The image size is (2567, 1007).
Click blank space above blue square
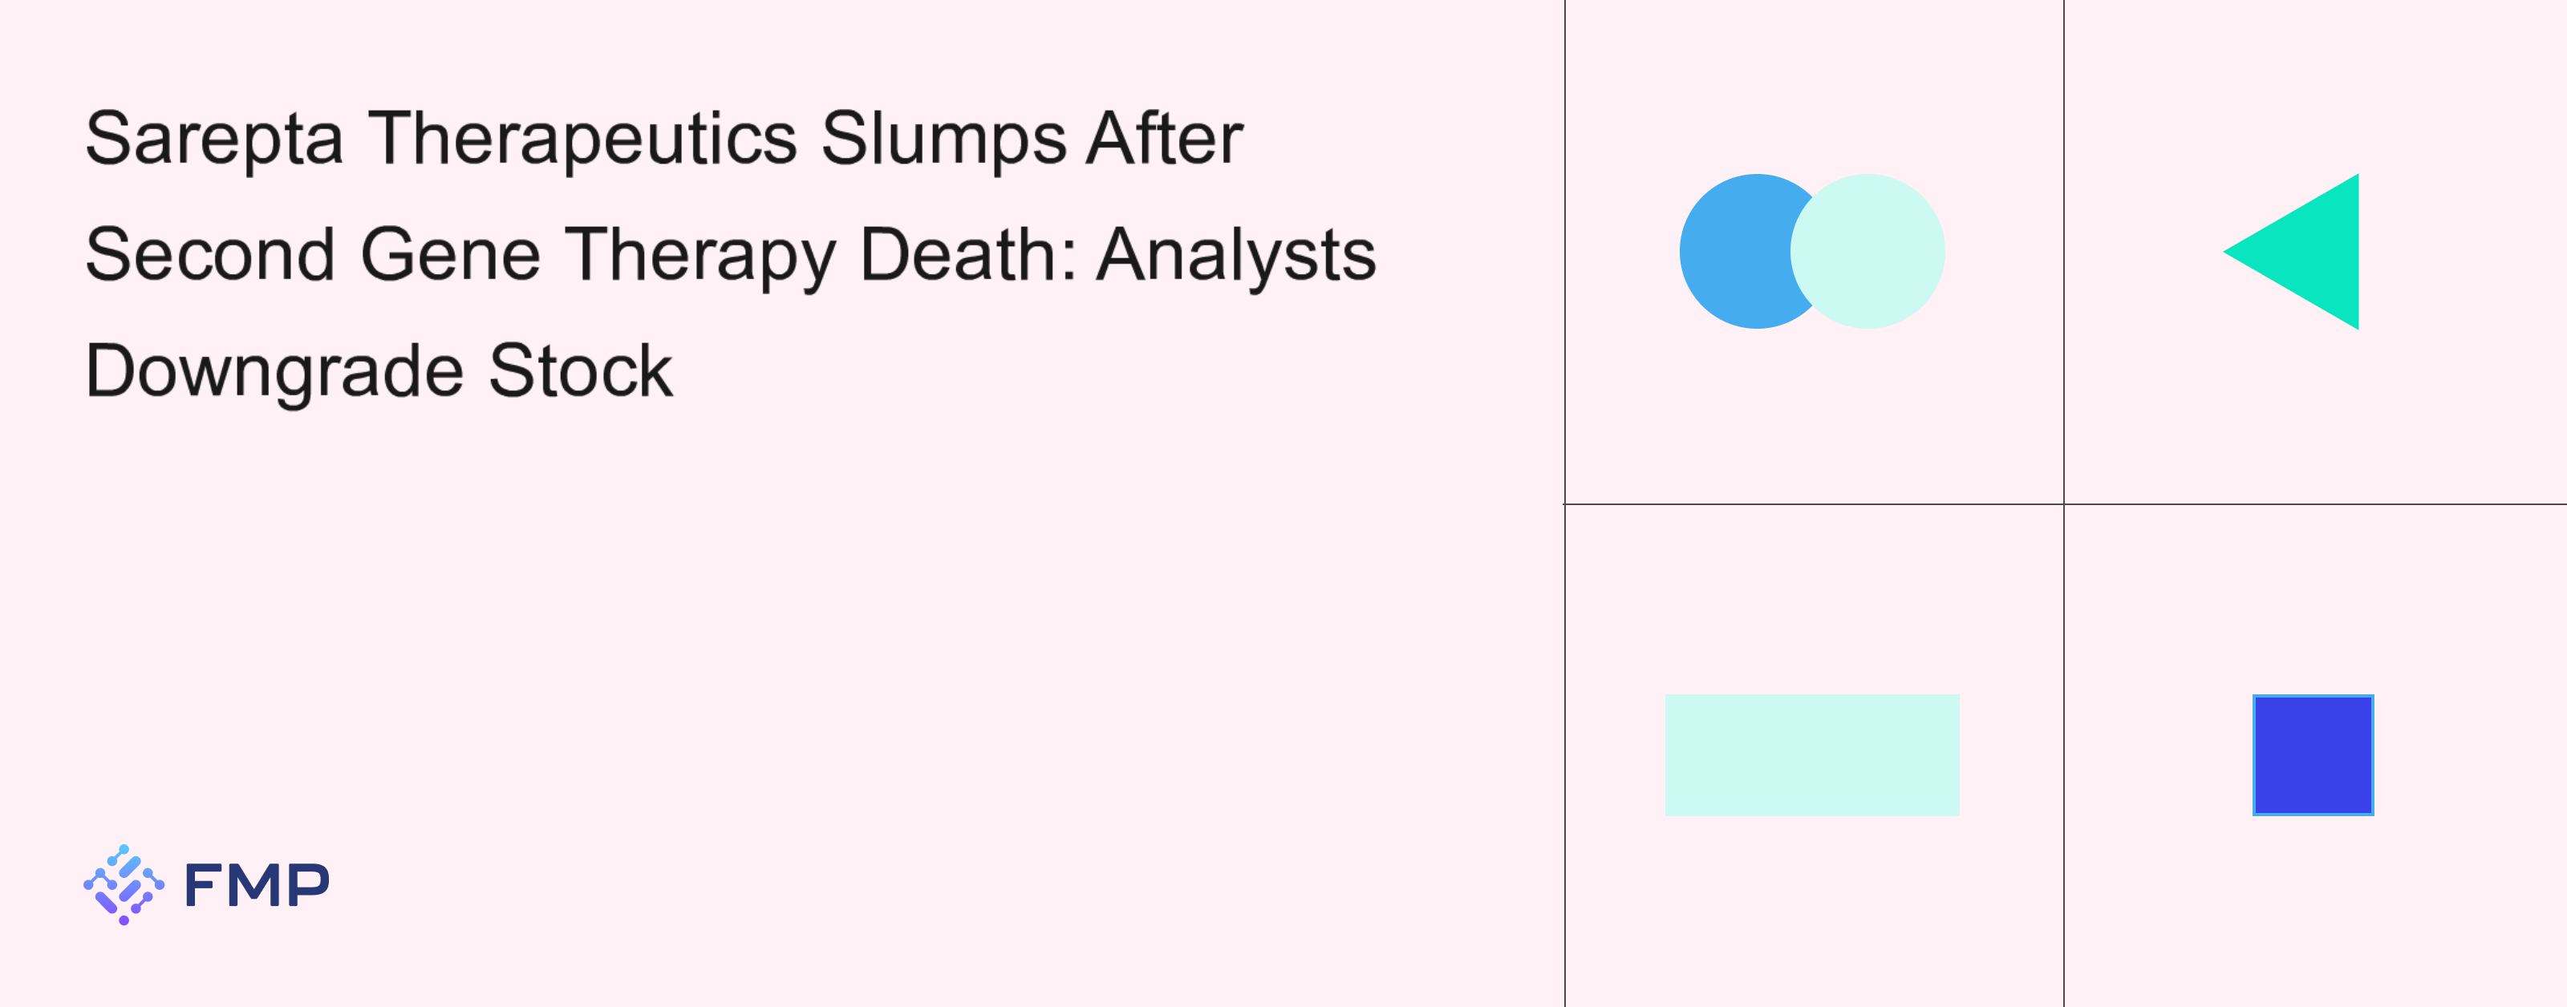click(x=2314, y=597)
